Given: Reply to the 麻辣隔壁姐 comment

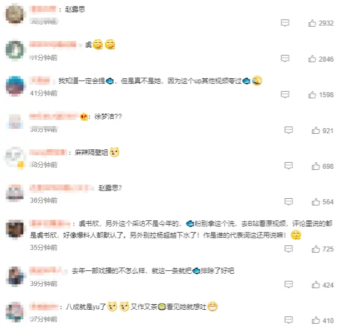Looking at the screenshot, I should [x=288, y=166].
